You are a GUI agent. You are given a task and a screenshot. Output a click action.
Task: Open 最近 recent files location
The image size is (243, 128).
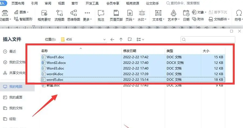point(10,51)
